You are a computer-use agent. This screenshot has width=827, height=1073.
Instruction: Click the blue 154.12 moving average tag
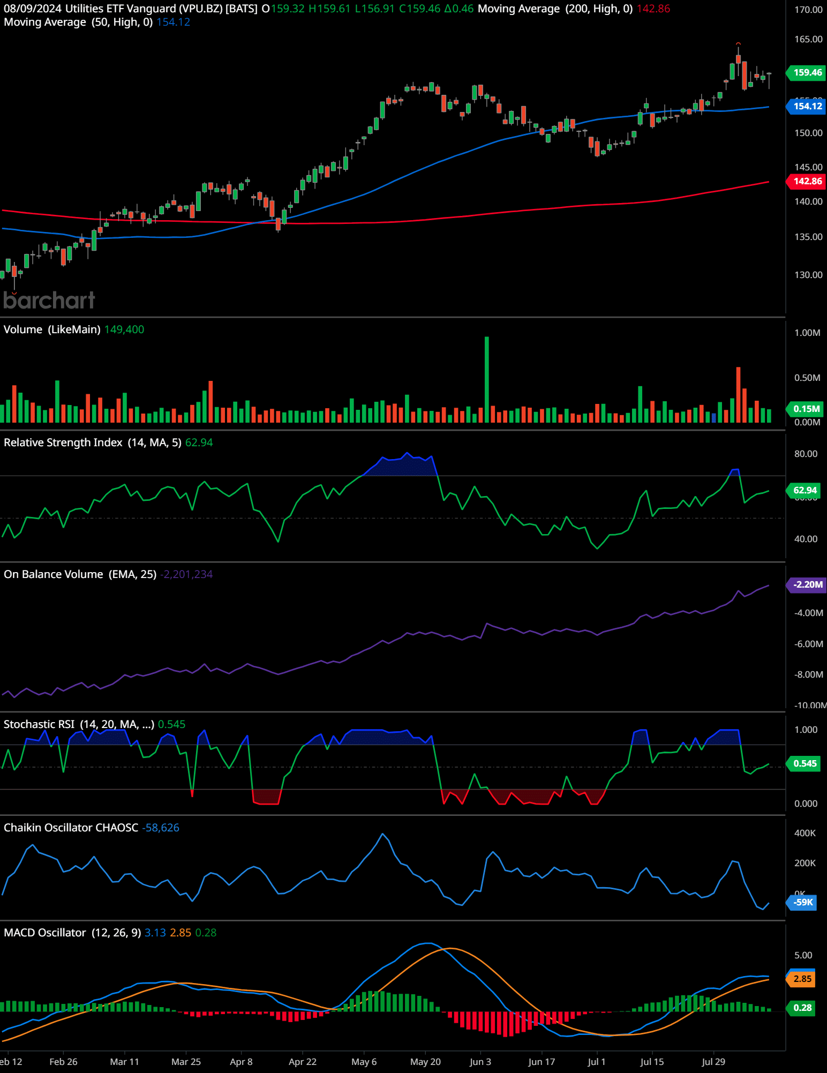coord(806,106)
